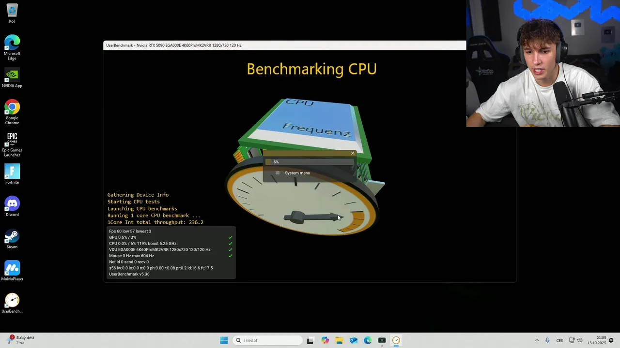
Task: Click the 6% progress bar
Action: (309, 162)
